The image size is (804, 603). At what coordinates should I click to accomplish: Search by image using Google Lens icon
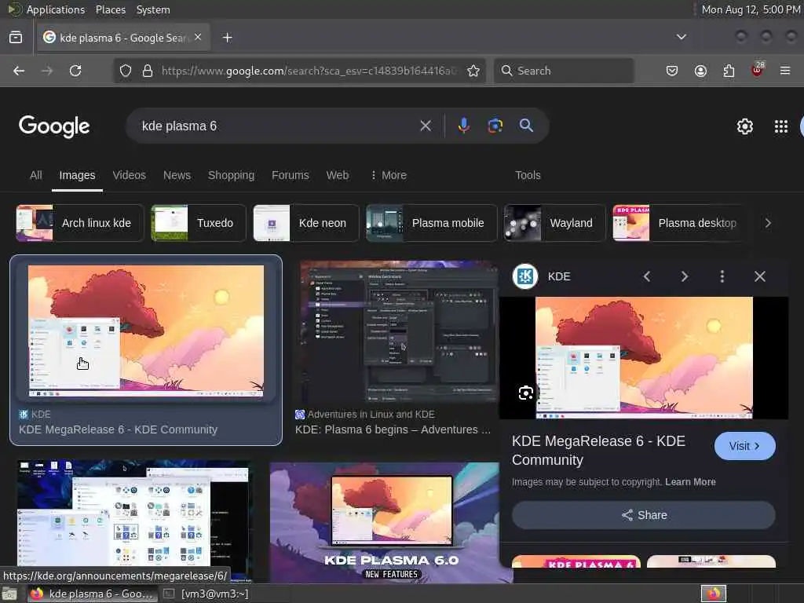coord(495,126)
